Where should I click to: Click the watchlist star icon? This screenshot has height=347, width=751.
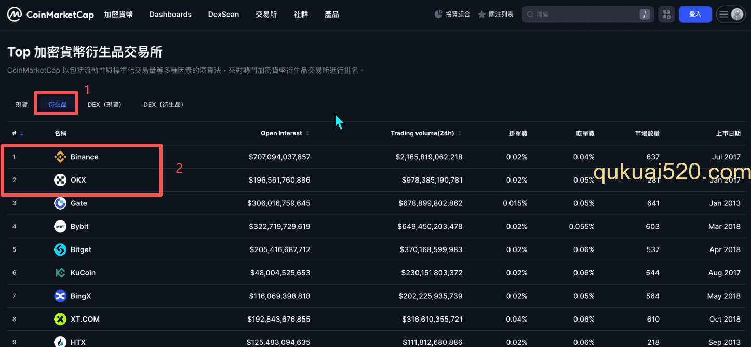(x=482, y=15)
